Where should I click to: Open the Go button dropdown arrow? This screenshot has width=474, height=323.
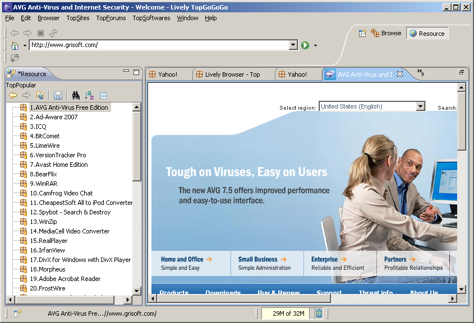click(315, 46)
